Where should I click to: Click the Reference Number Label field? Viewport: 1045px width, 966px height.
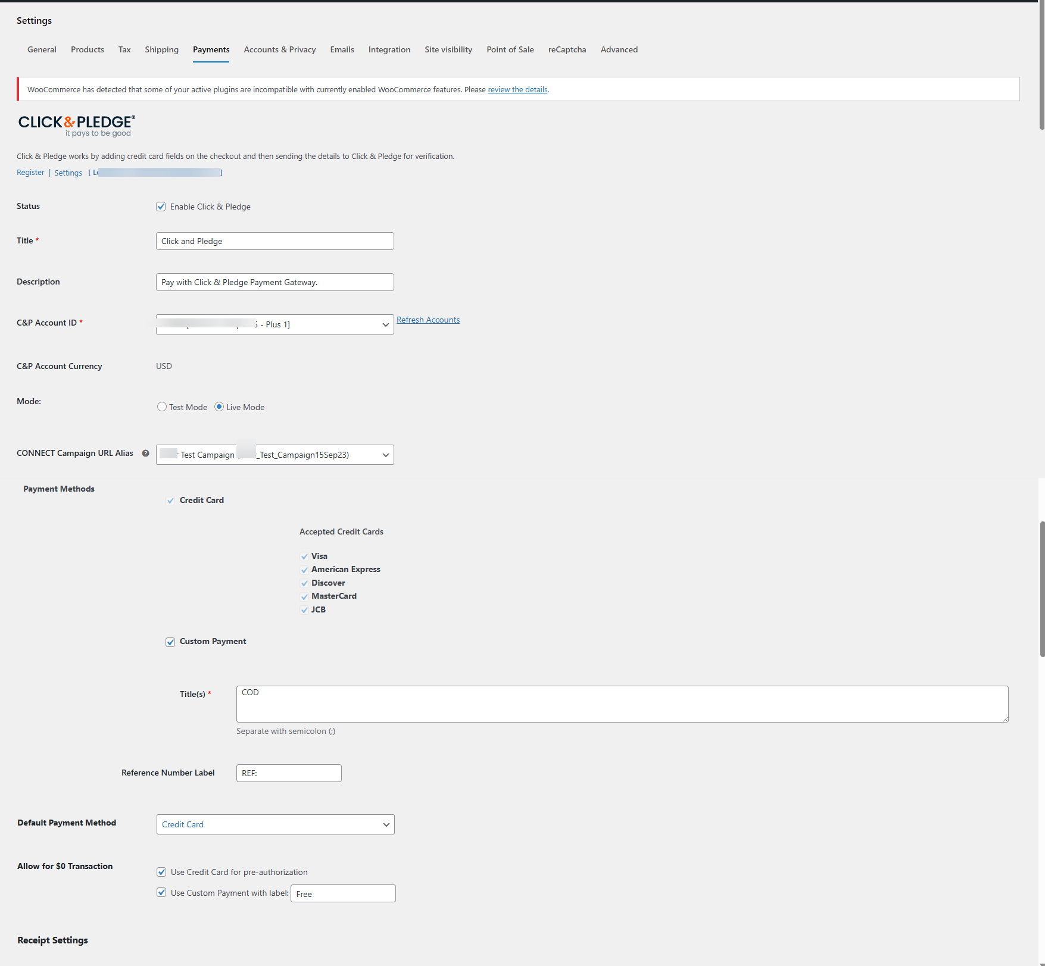tap(289, 773)
